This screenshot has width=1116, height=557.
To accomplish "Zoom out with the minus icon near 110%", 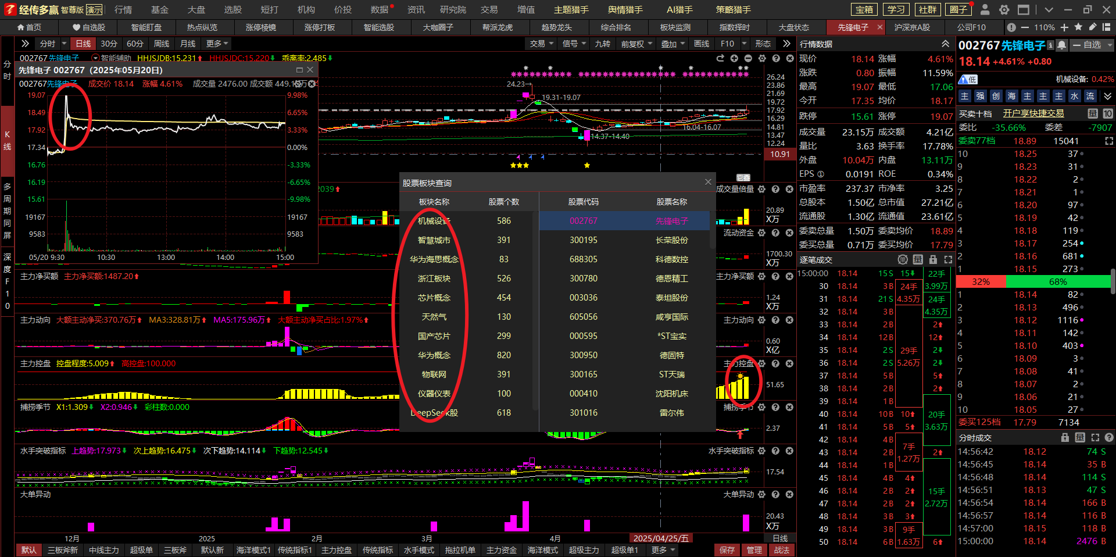I will coord(1024,27).
